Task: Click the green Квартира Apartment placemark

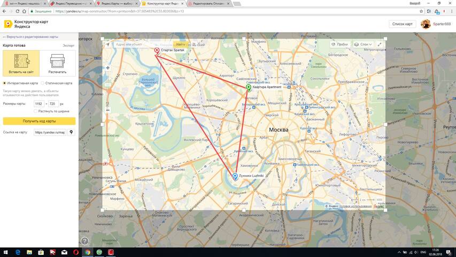Action: coord(249,87)
